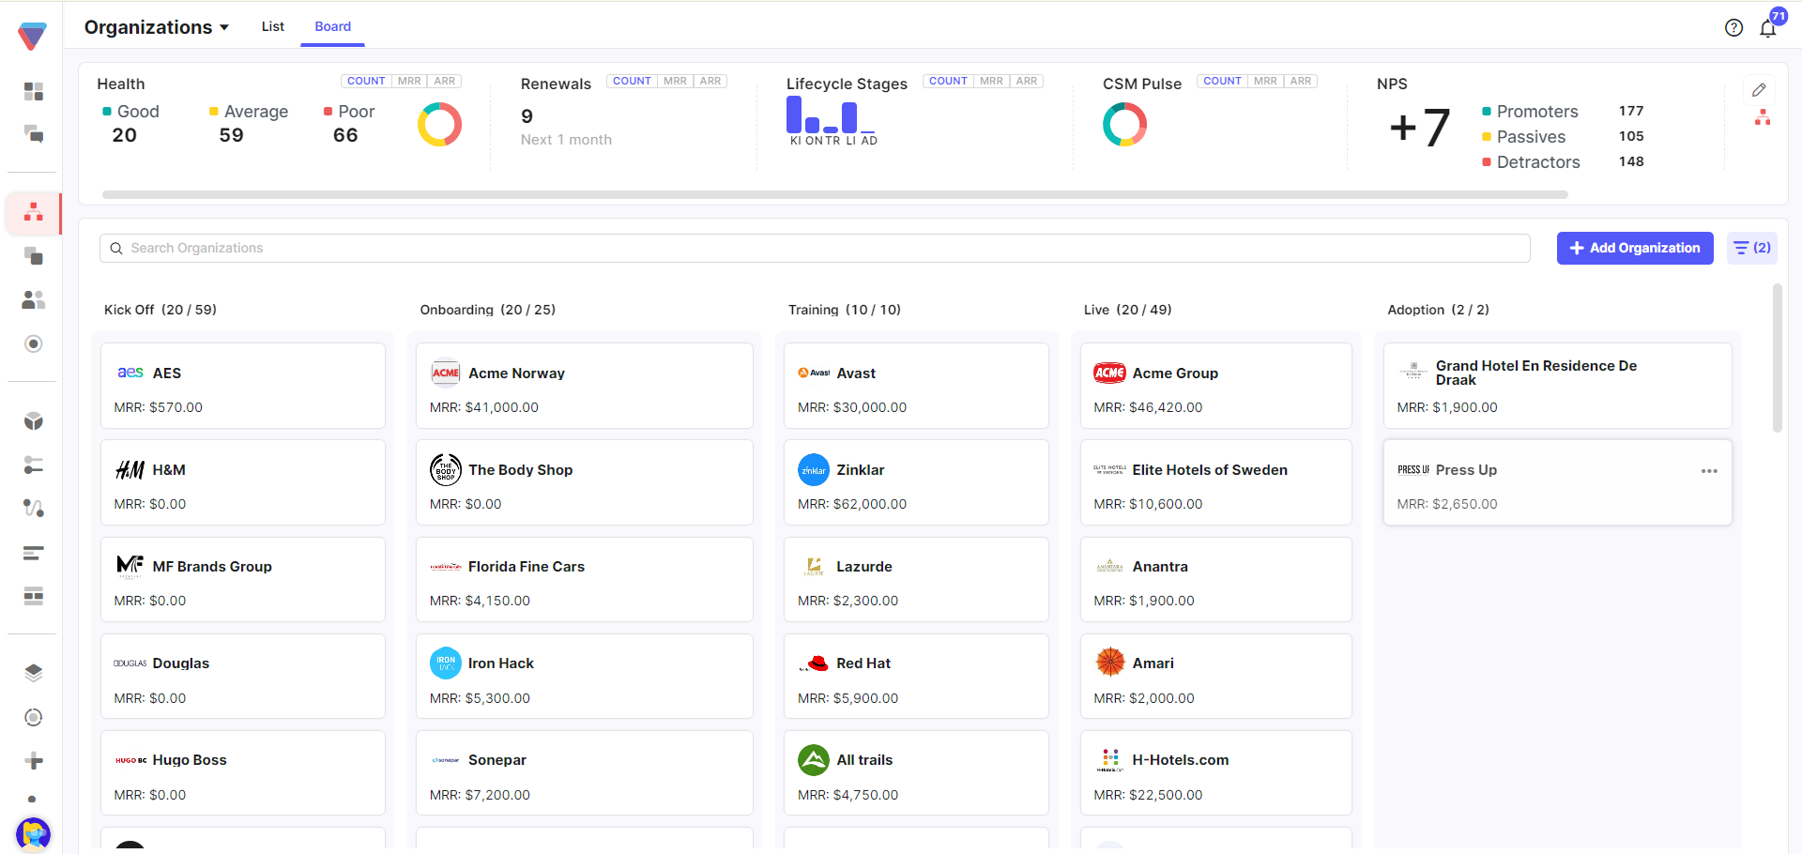This screenshot has width=1802, height=854.
Task: Open the table layout sidebar icon
Action: point(34,596)
